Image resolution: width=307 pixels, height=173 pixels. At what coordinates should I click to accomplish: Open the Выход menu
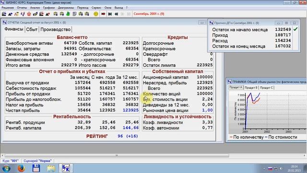118,8
